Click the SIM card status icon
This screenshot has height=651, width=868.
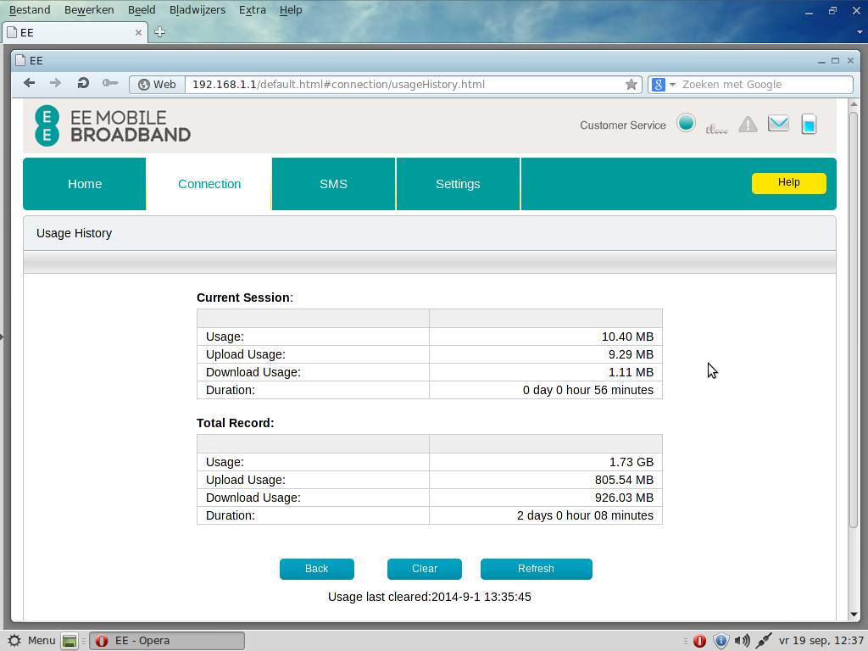pyautogui.click(x=810, y=125)
